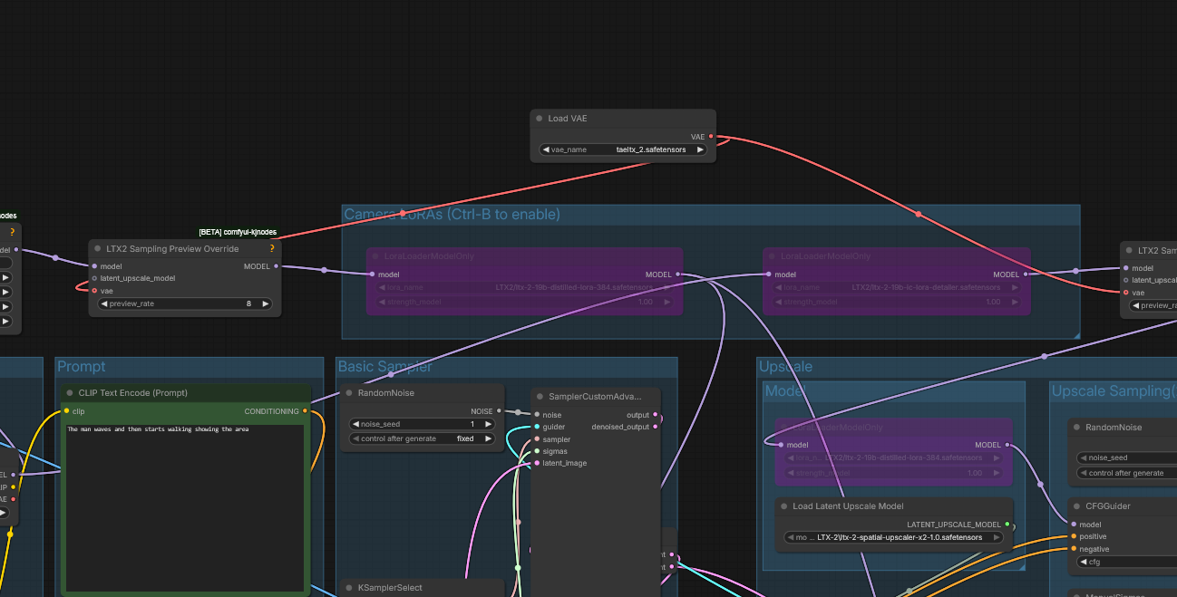Viewport: 1177px width, 597px height.
Task: Click the KSamplerSelect node title
Action: click(390, 588)
